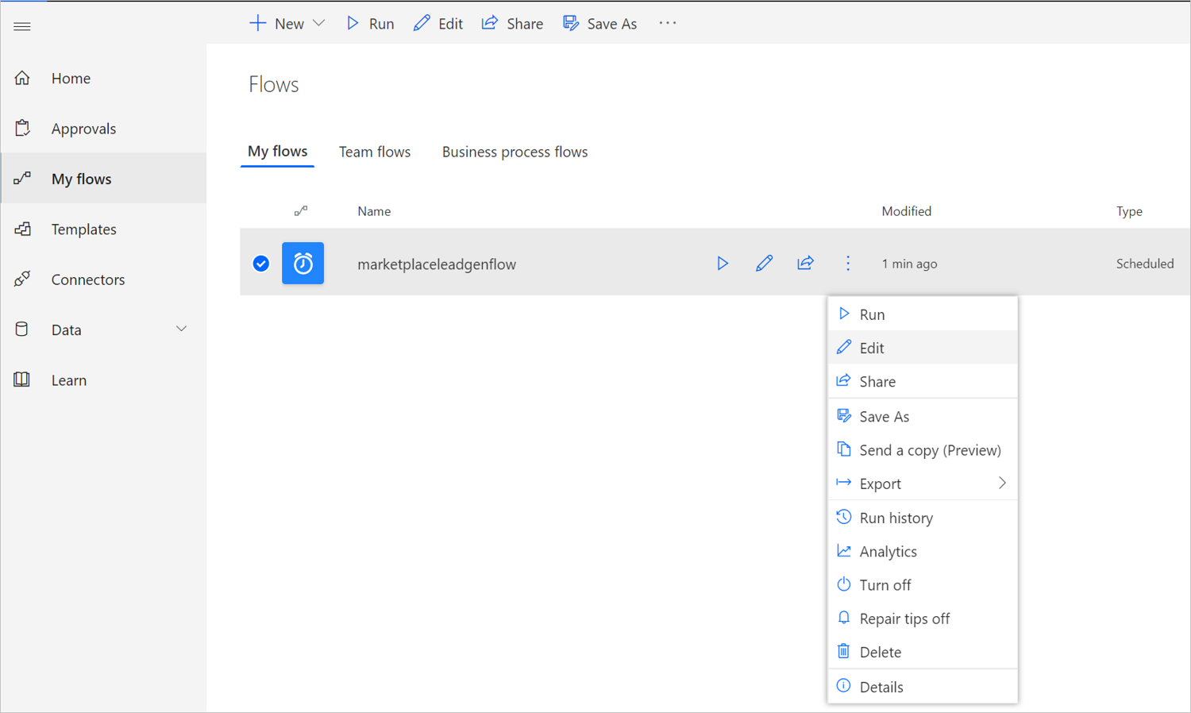Go to Templates in the sidebar
1191x713 pixels.
(x=83, y=229)
